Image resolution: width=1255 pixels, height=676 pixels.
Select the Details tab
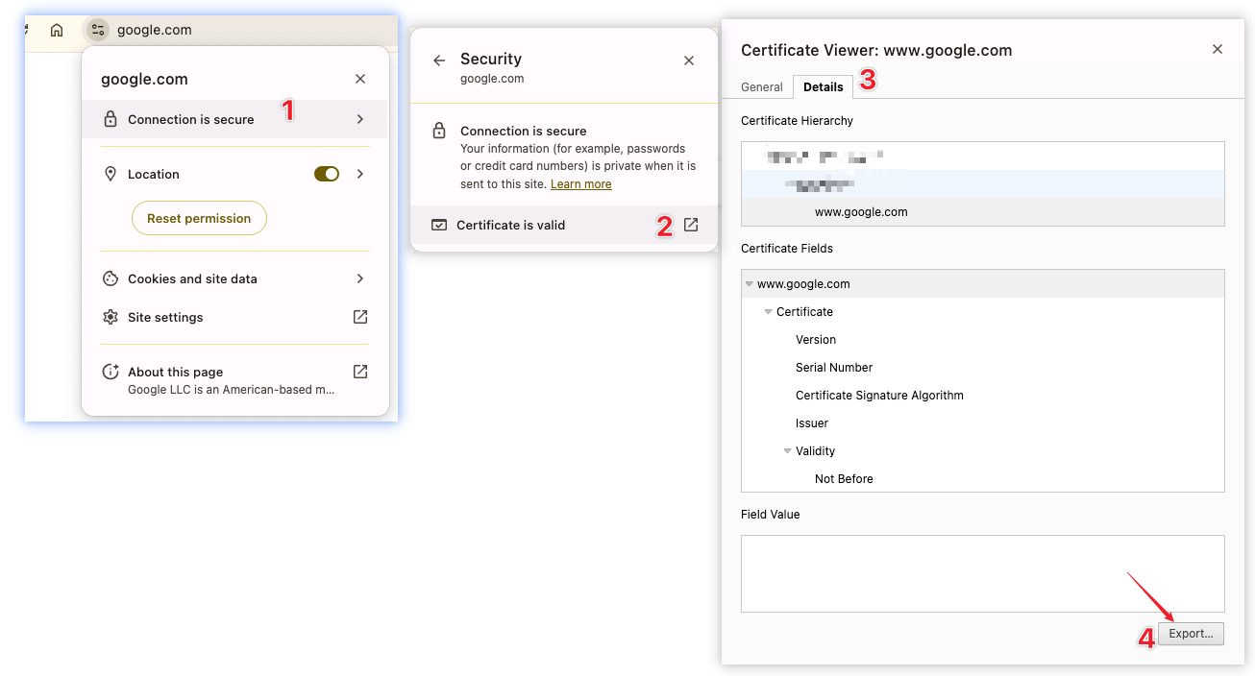[823, 87]
